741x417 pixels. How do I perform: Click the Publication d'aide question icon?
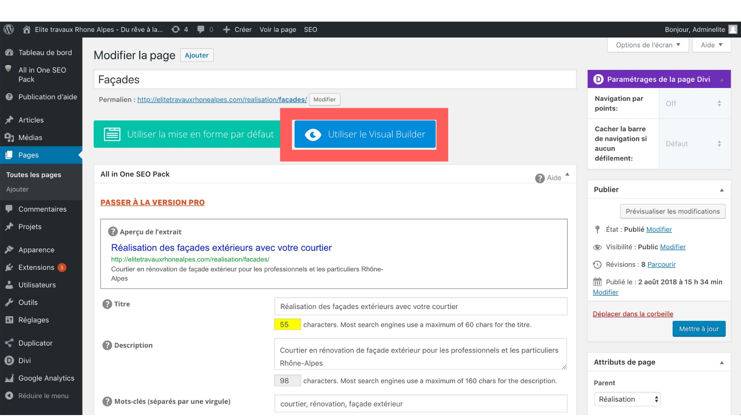(x=9, y=97)
